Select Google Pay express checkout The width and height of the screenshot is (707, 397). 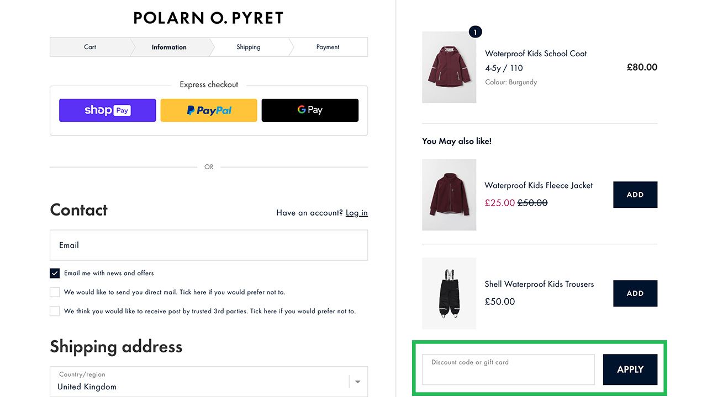310,110
